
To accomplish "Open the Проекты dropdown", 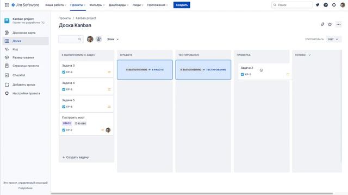I will pyautogui.click(x=78, y=5).
